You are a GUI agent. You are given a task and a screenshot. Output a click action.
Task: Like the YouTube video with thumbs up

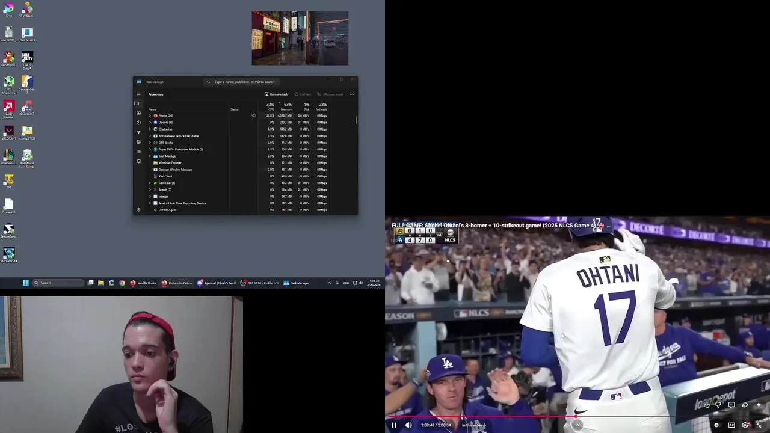(706, 405)
